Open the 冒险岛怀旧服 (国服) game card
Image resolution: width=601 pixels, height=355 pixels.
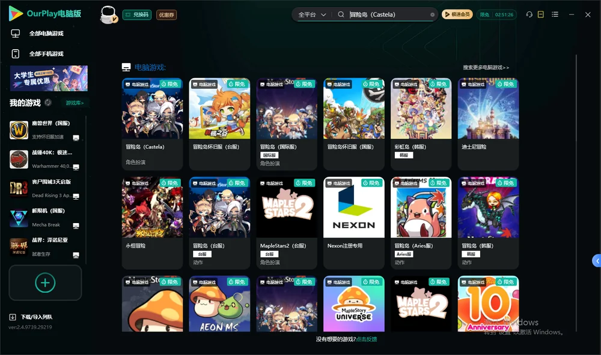point(354,124)
